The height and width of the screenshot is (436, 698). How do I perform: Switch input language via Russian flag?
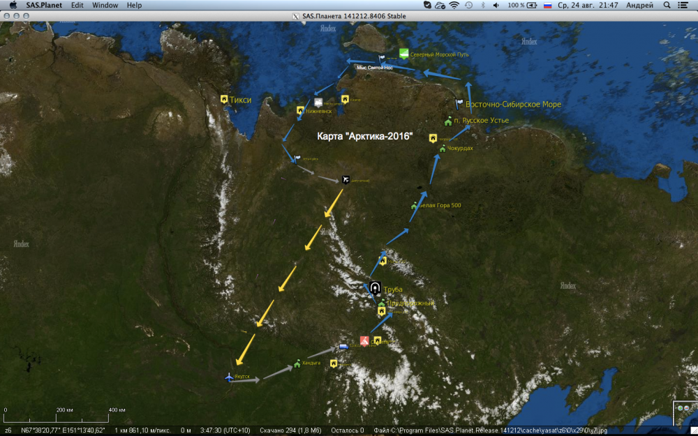(547, 5)
